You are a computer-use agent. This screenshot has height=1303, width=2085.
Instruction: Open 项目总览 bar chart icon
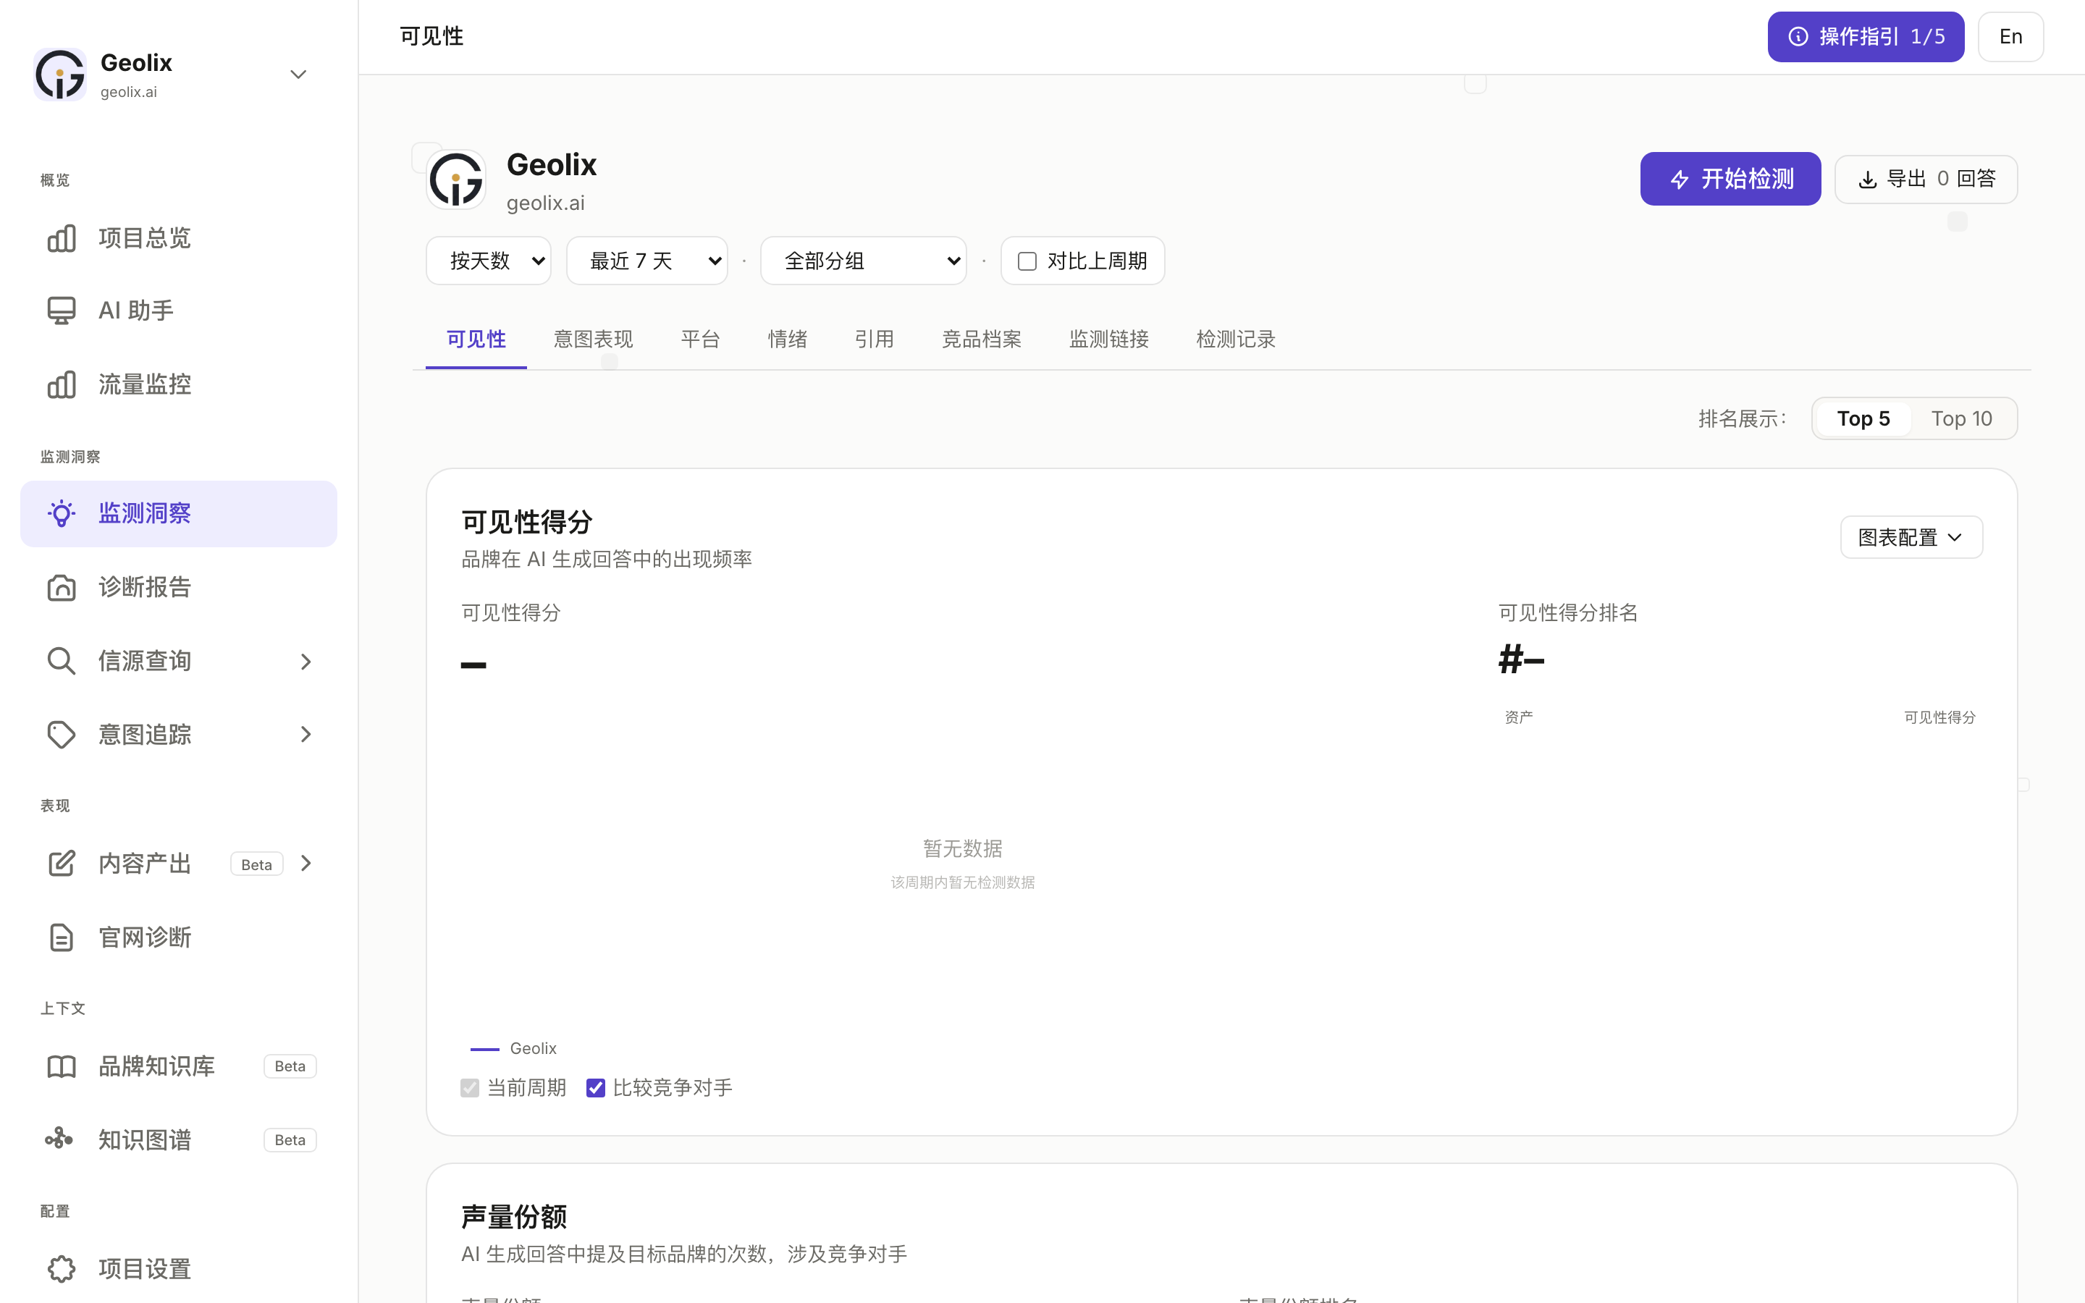click(x=61, y=239)
